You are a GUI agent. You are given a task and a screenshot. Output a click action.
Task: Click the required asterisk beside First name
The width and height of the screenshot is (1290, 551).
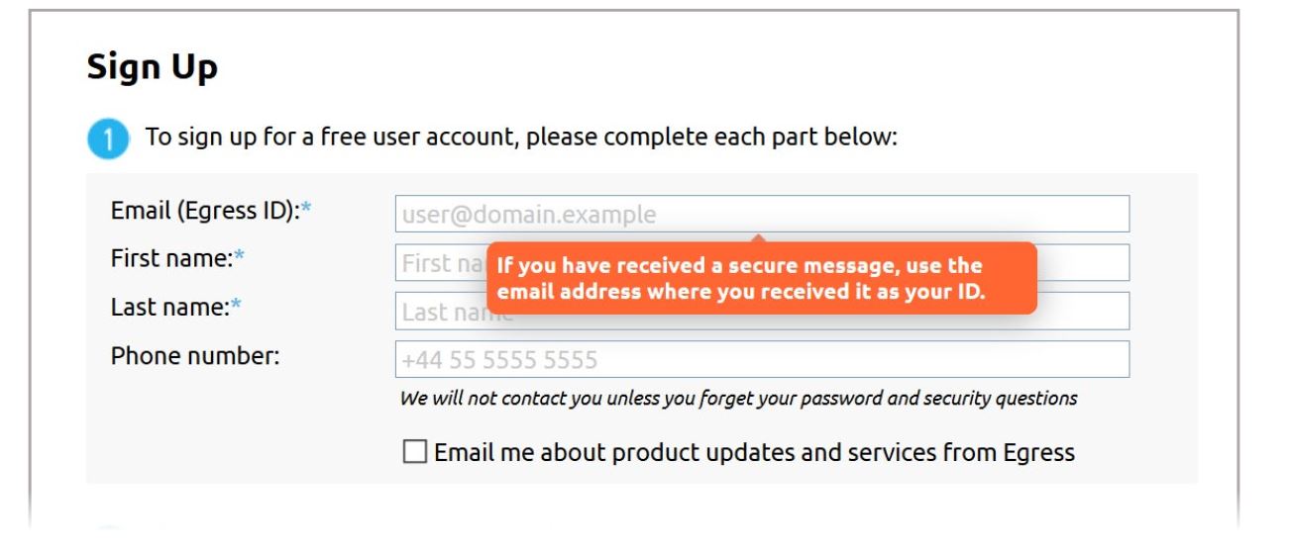[239, 257]
